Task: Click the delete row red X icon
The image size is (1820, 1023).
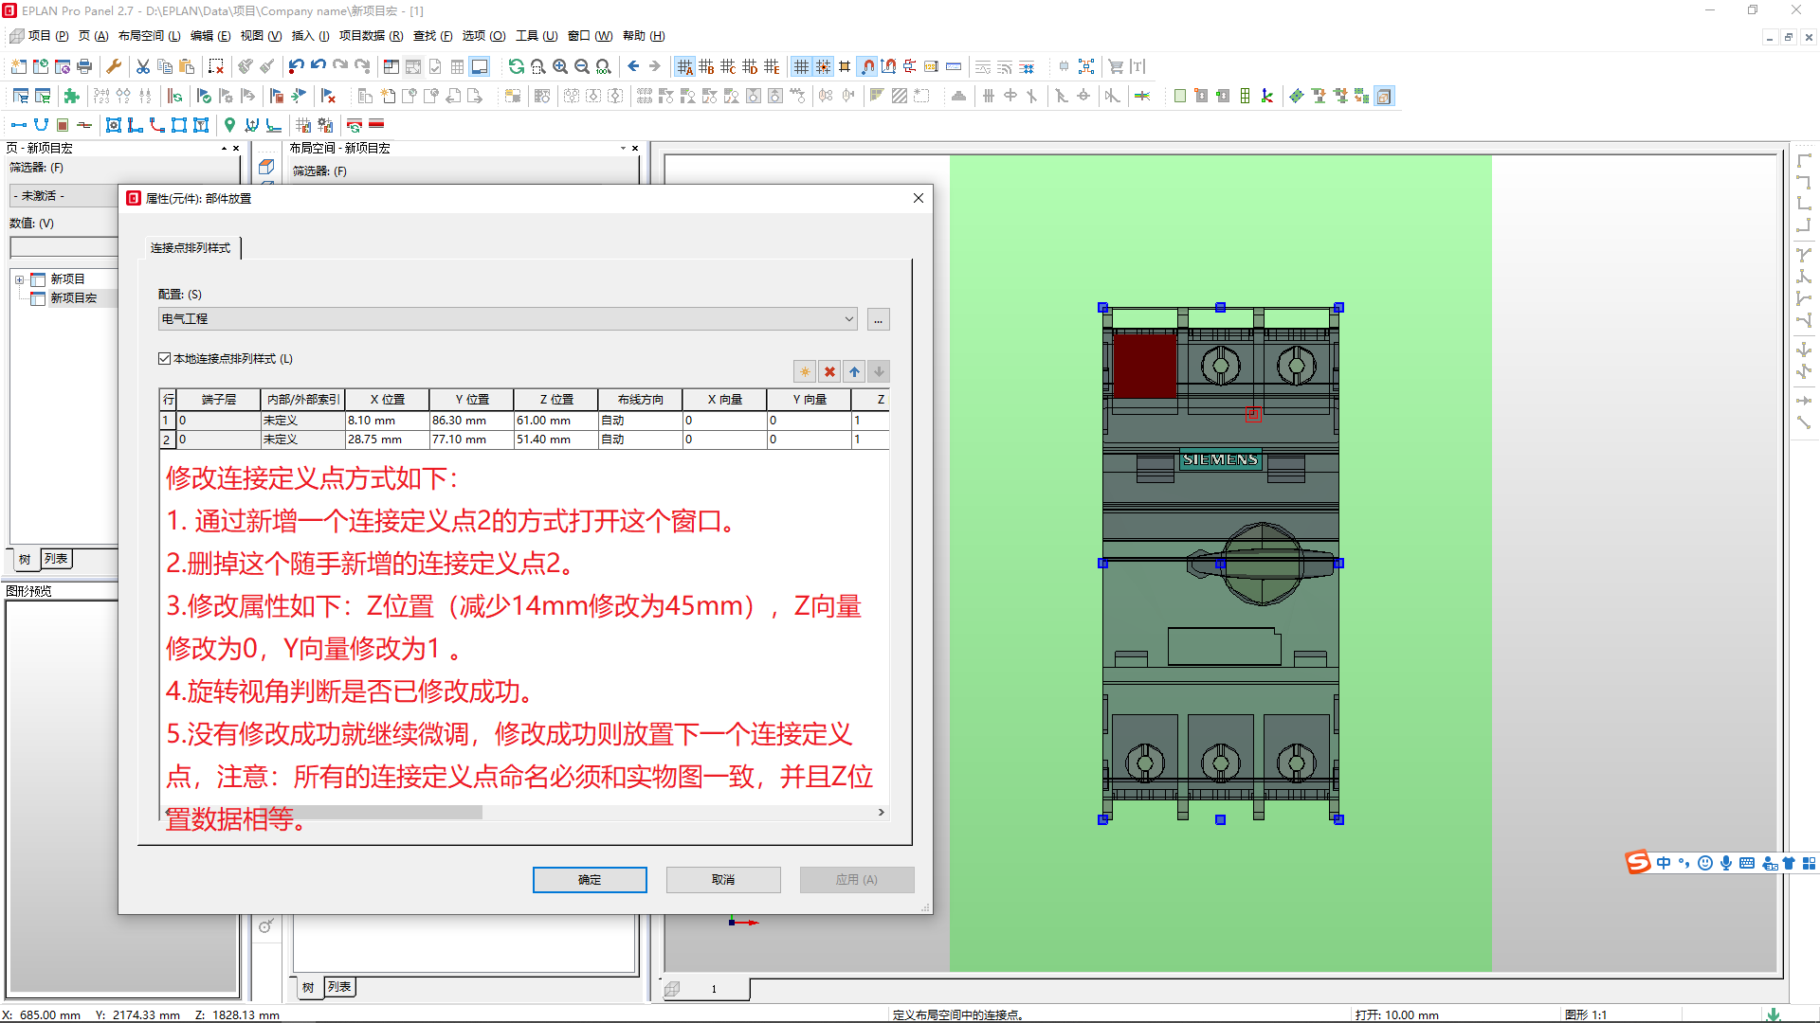Action: (828, 371)
